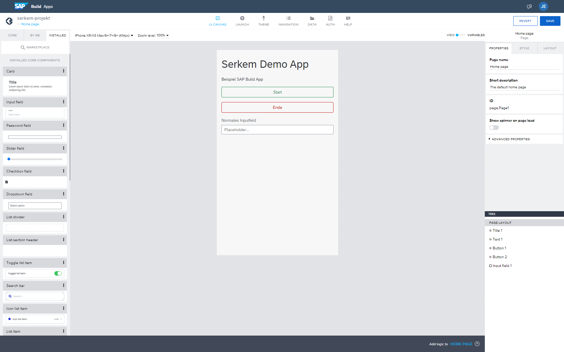Open options menu for Input field component
The width and height of the screenshot is (564, 352).
click(63, 102)
